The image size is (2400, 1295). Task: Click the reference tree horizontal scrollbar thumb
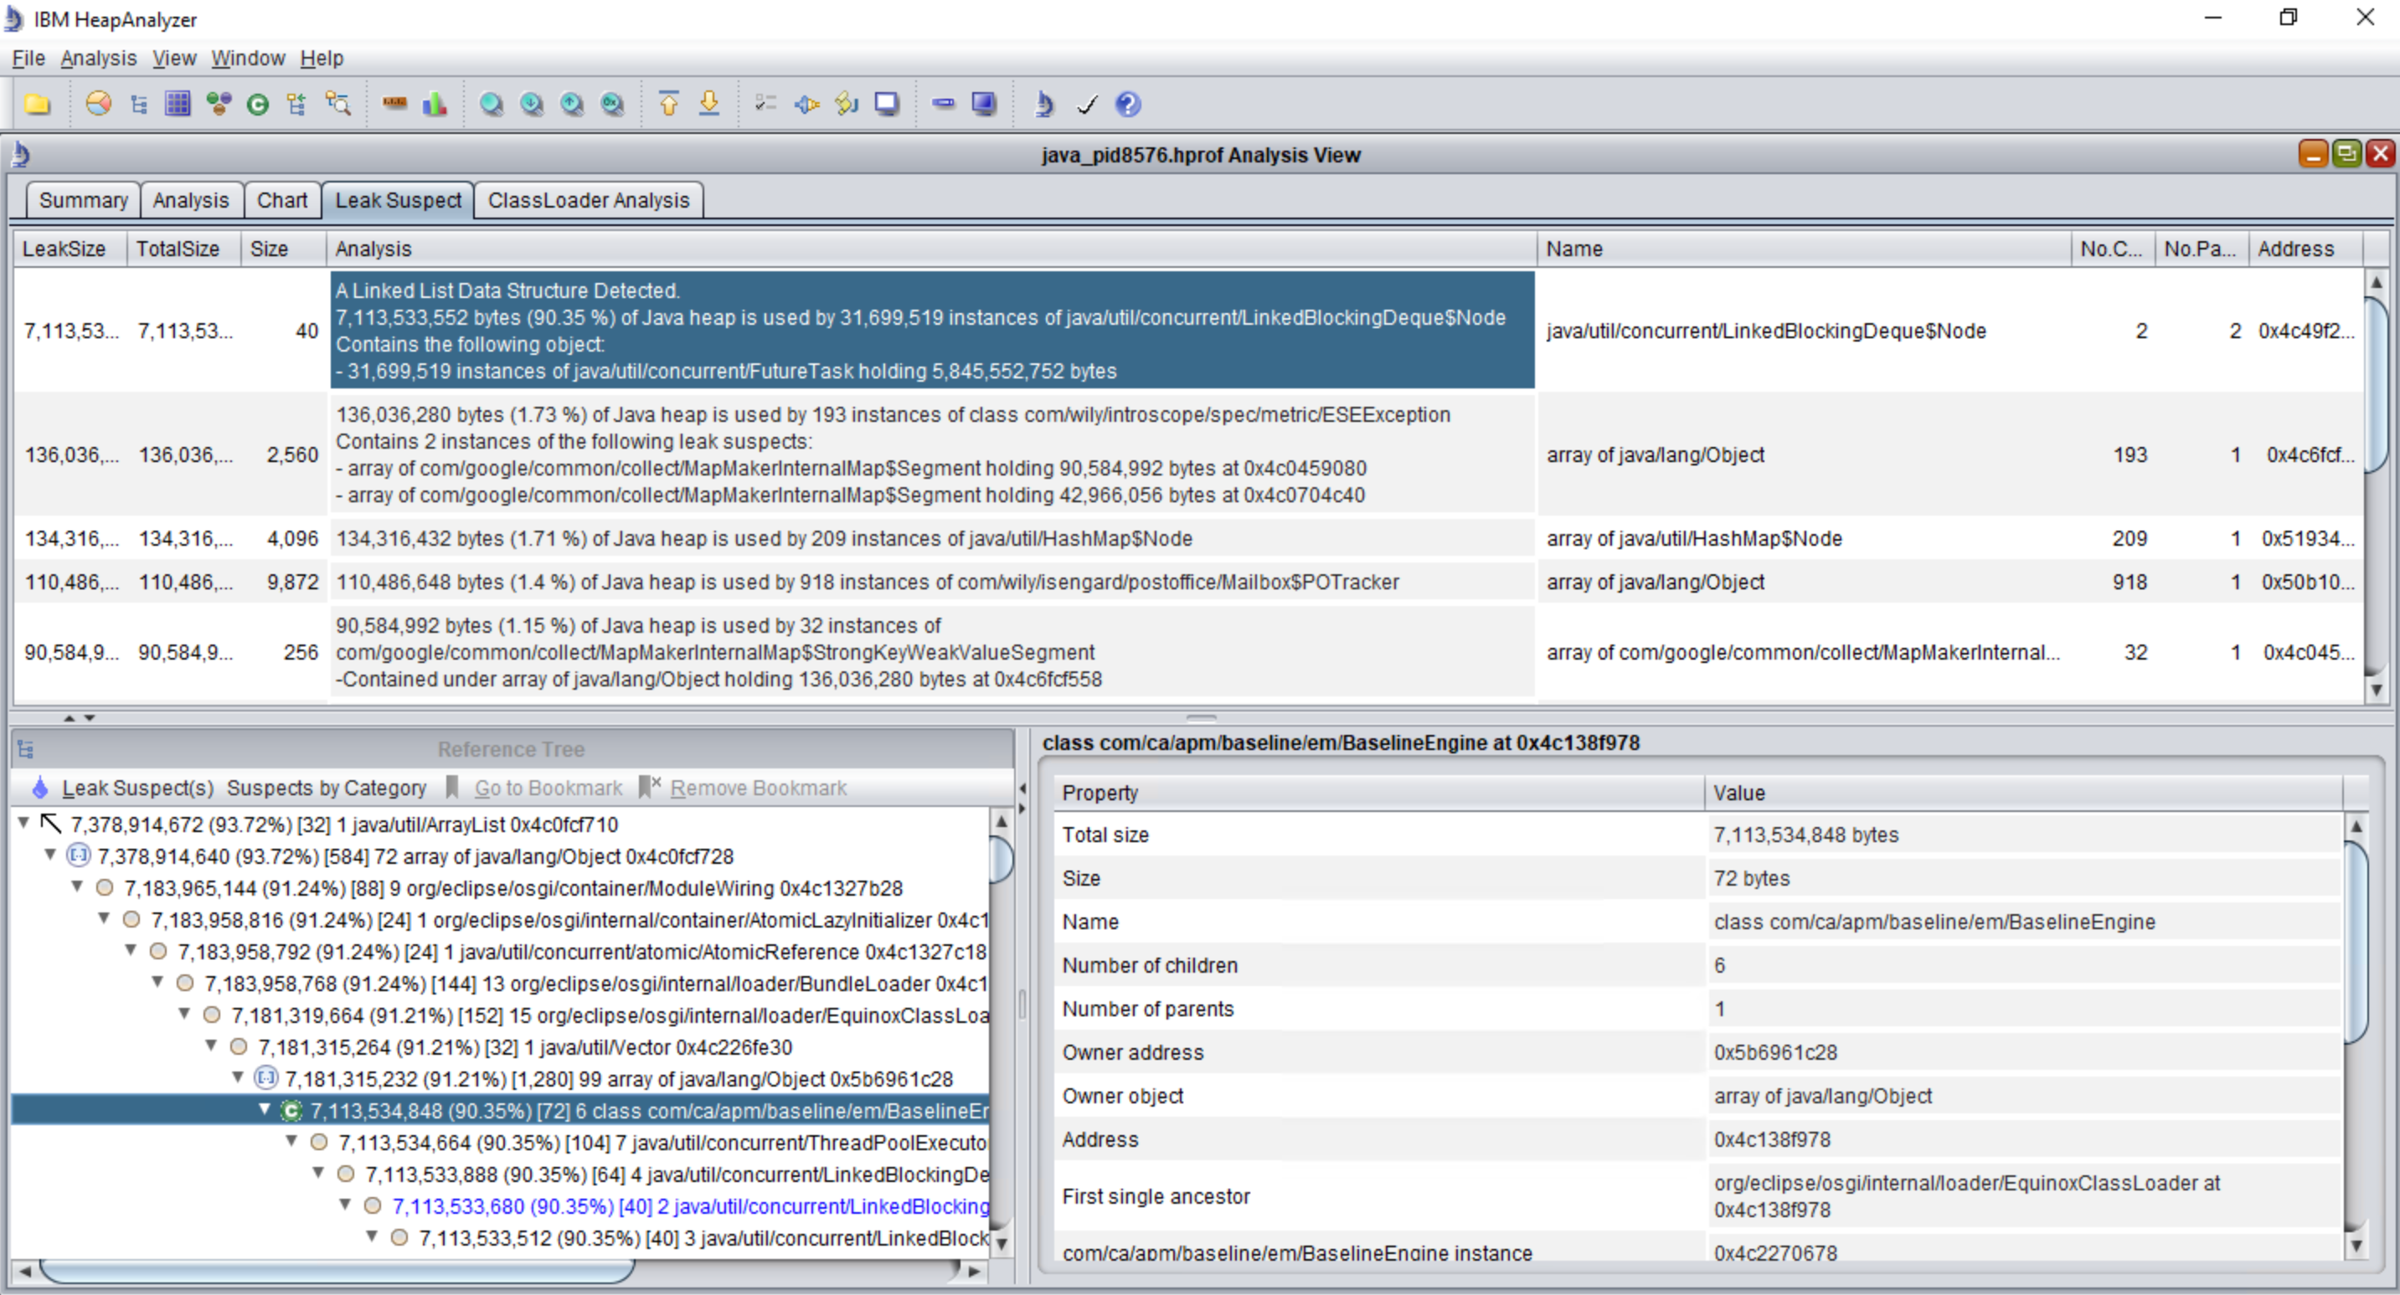336,1271
